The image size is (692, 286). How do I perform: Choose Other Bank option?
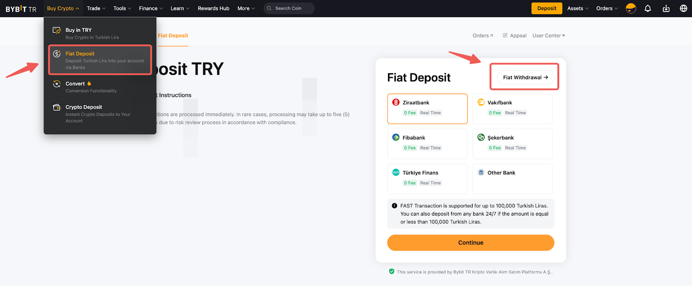pos(512,178)
